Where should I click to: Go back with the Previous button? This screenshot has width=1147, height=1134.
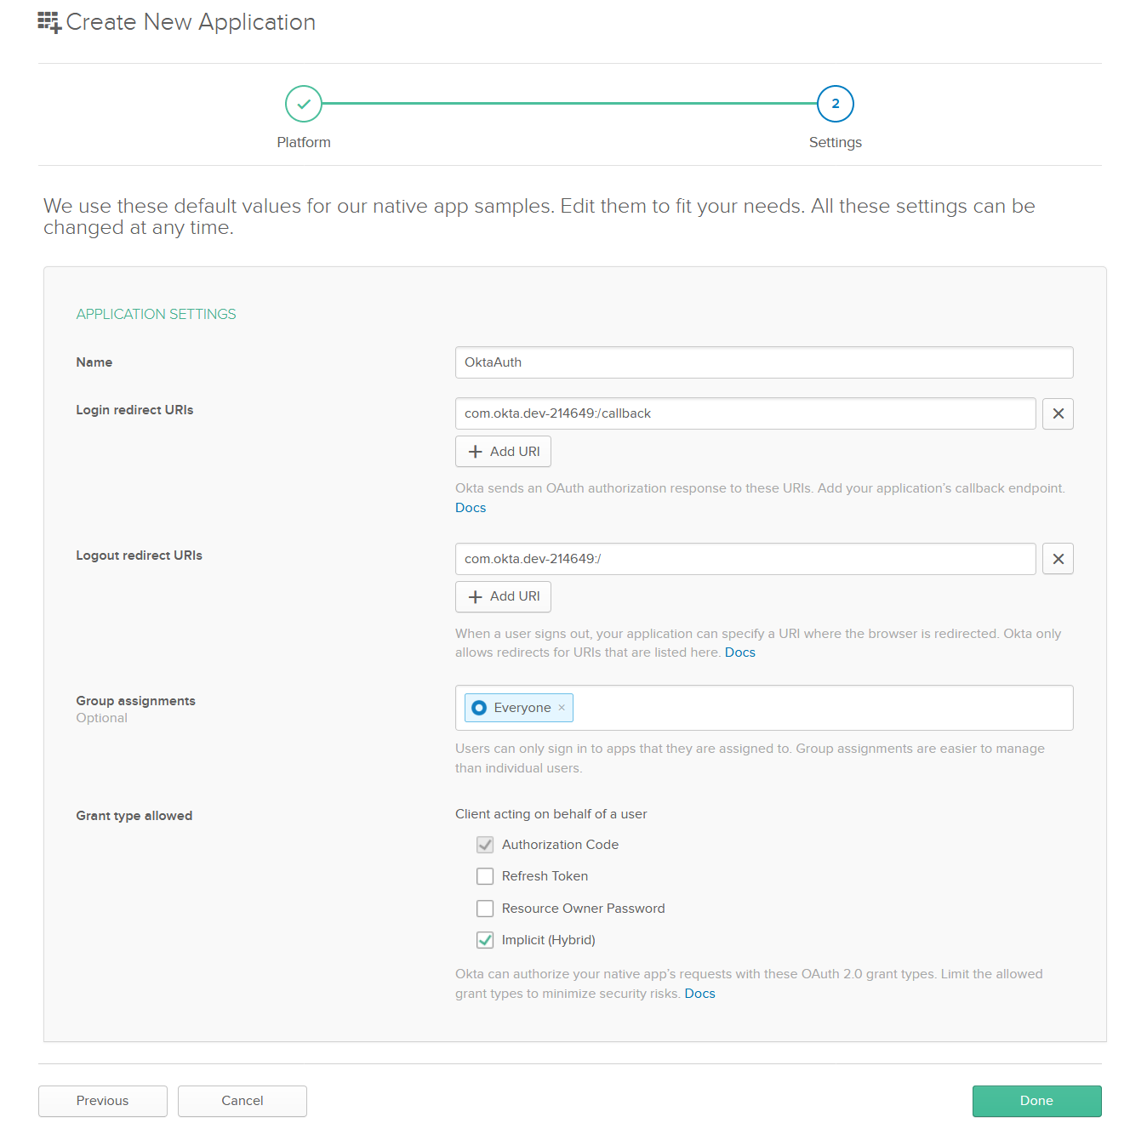pos(103,1101)
